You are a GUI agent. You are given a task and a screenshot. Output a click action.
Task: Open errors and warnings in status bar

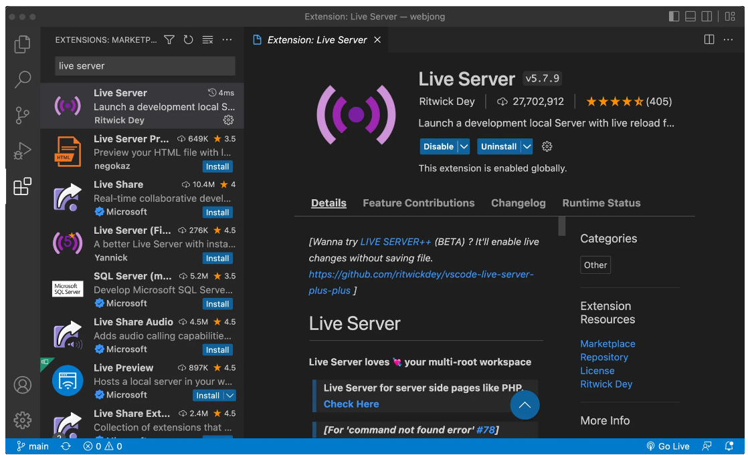coord(102,446)
